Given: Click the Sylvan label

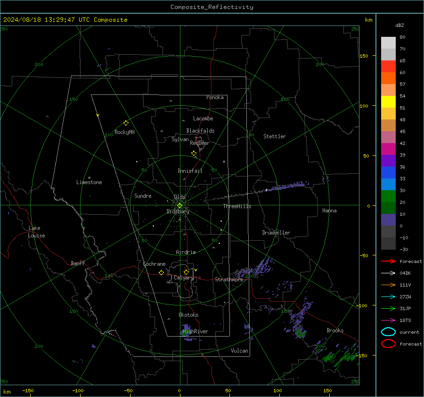Looking at the screenshot, I should (180, 139).
